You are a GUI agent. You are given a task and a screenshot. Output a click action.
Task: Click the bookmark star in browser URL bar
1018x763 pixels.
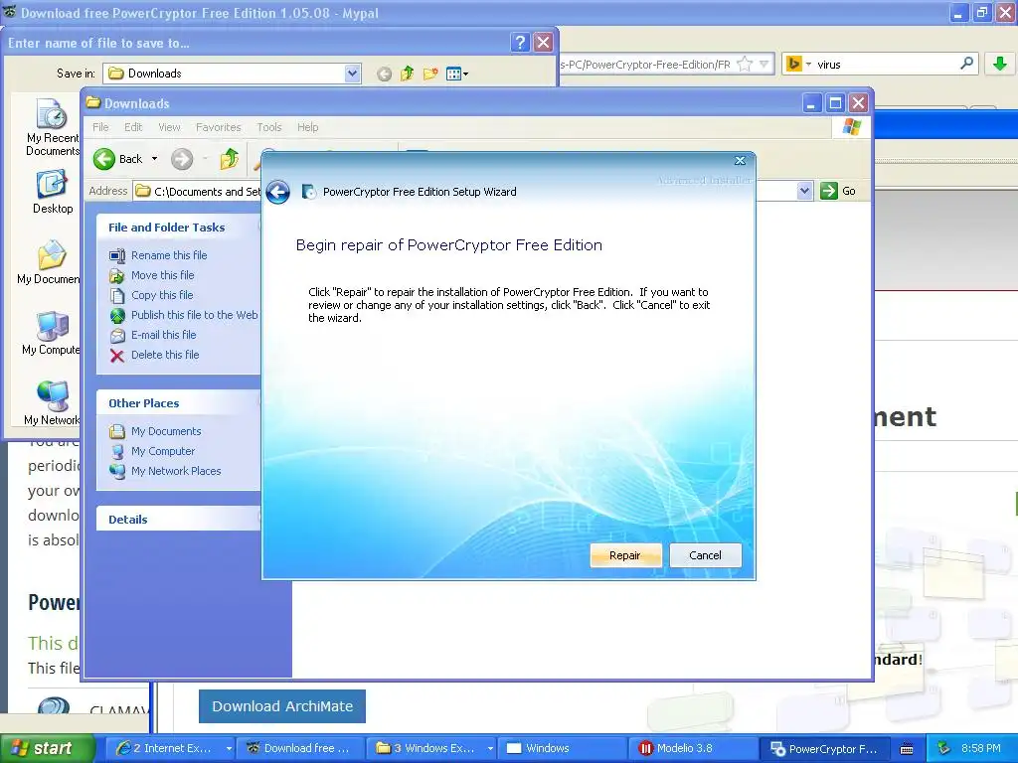pyautogui.click(x=745, y=65)
